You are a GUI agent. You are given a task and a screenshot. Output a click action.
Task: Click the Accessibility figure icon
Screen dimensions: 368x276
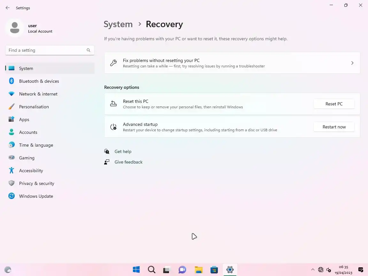tap(11, 170)
